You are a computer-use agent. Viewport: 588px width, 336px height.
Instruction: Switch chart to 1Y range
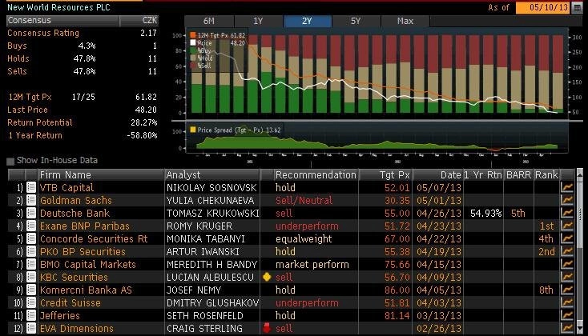pos(258,21)
